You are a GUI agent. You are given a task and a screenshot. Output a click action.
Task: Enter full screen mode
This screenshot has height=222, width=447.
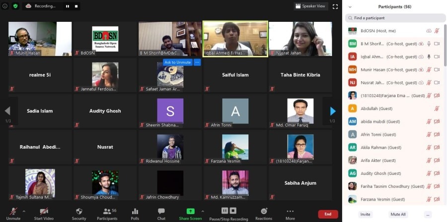[335, 6]
